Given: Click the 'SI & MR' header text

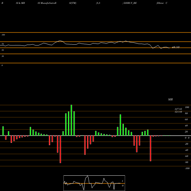Looking at the screenshot, I should pos(20,3).
